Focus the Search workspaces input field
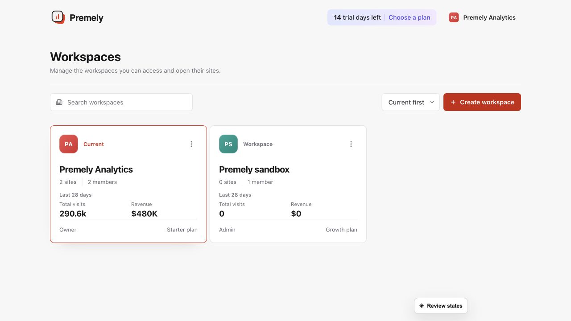Viewport: 571px width, 321px height. pos(121,102)
